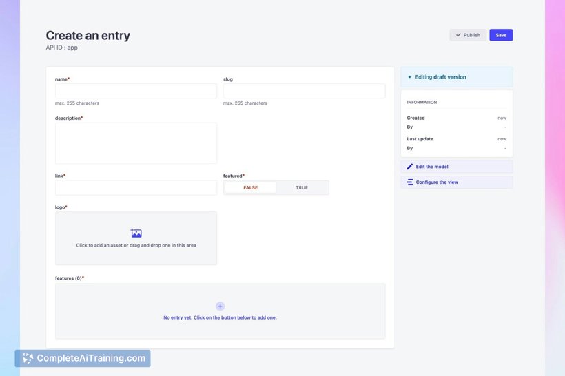
Task: Publish the entry
Action: click(x=468, y=35)
